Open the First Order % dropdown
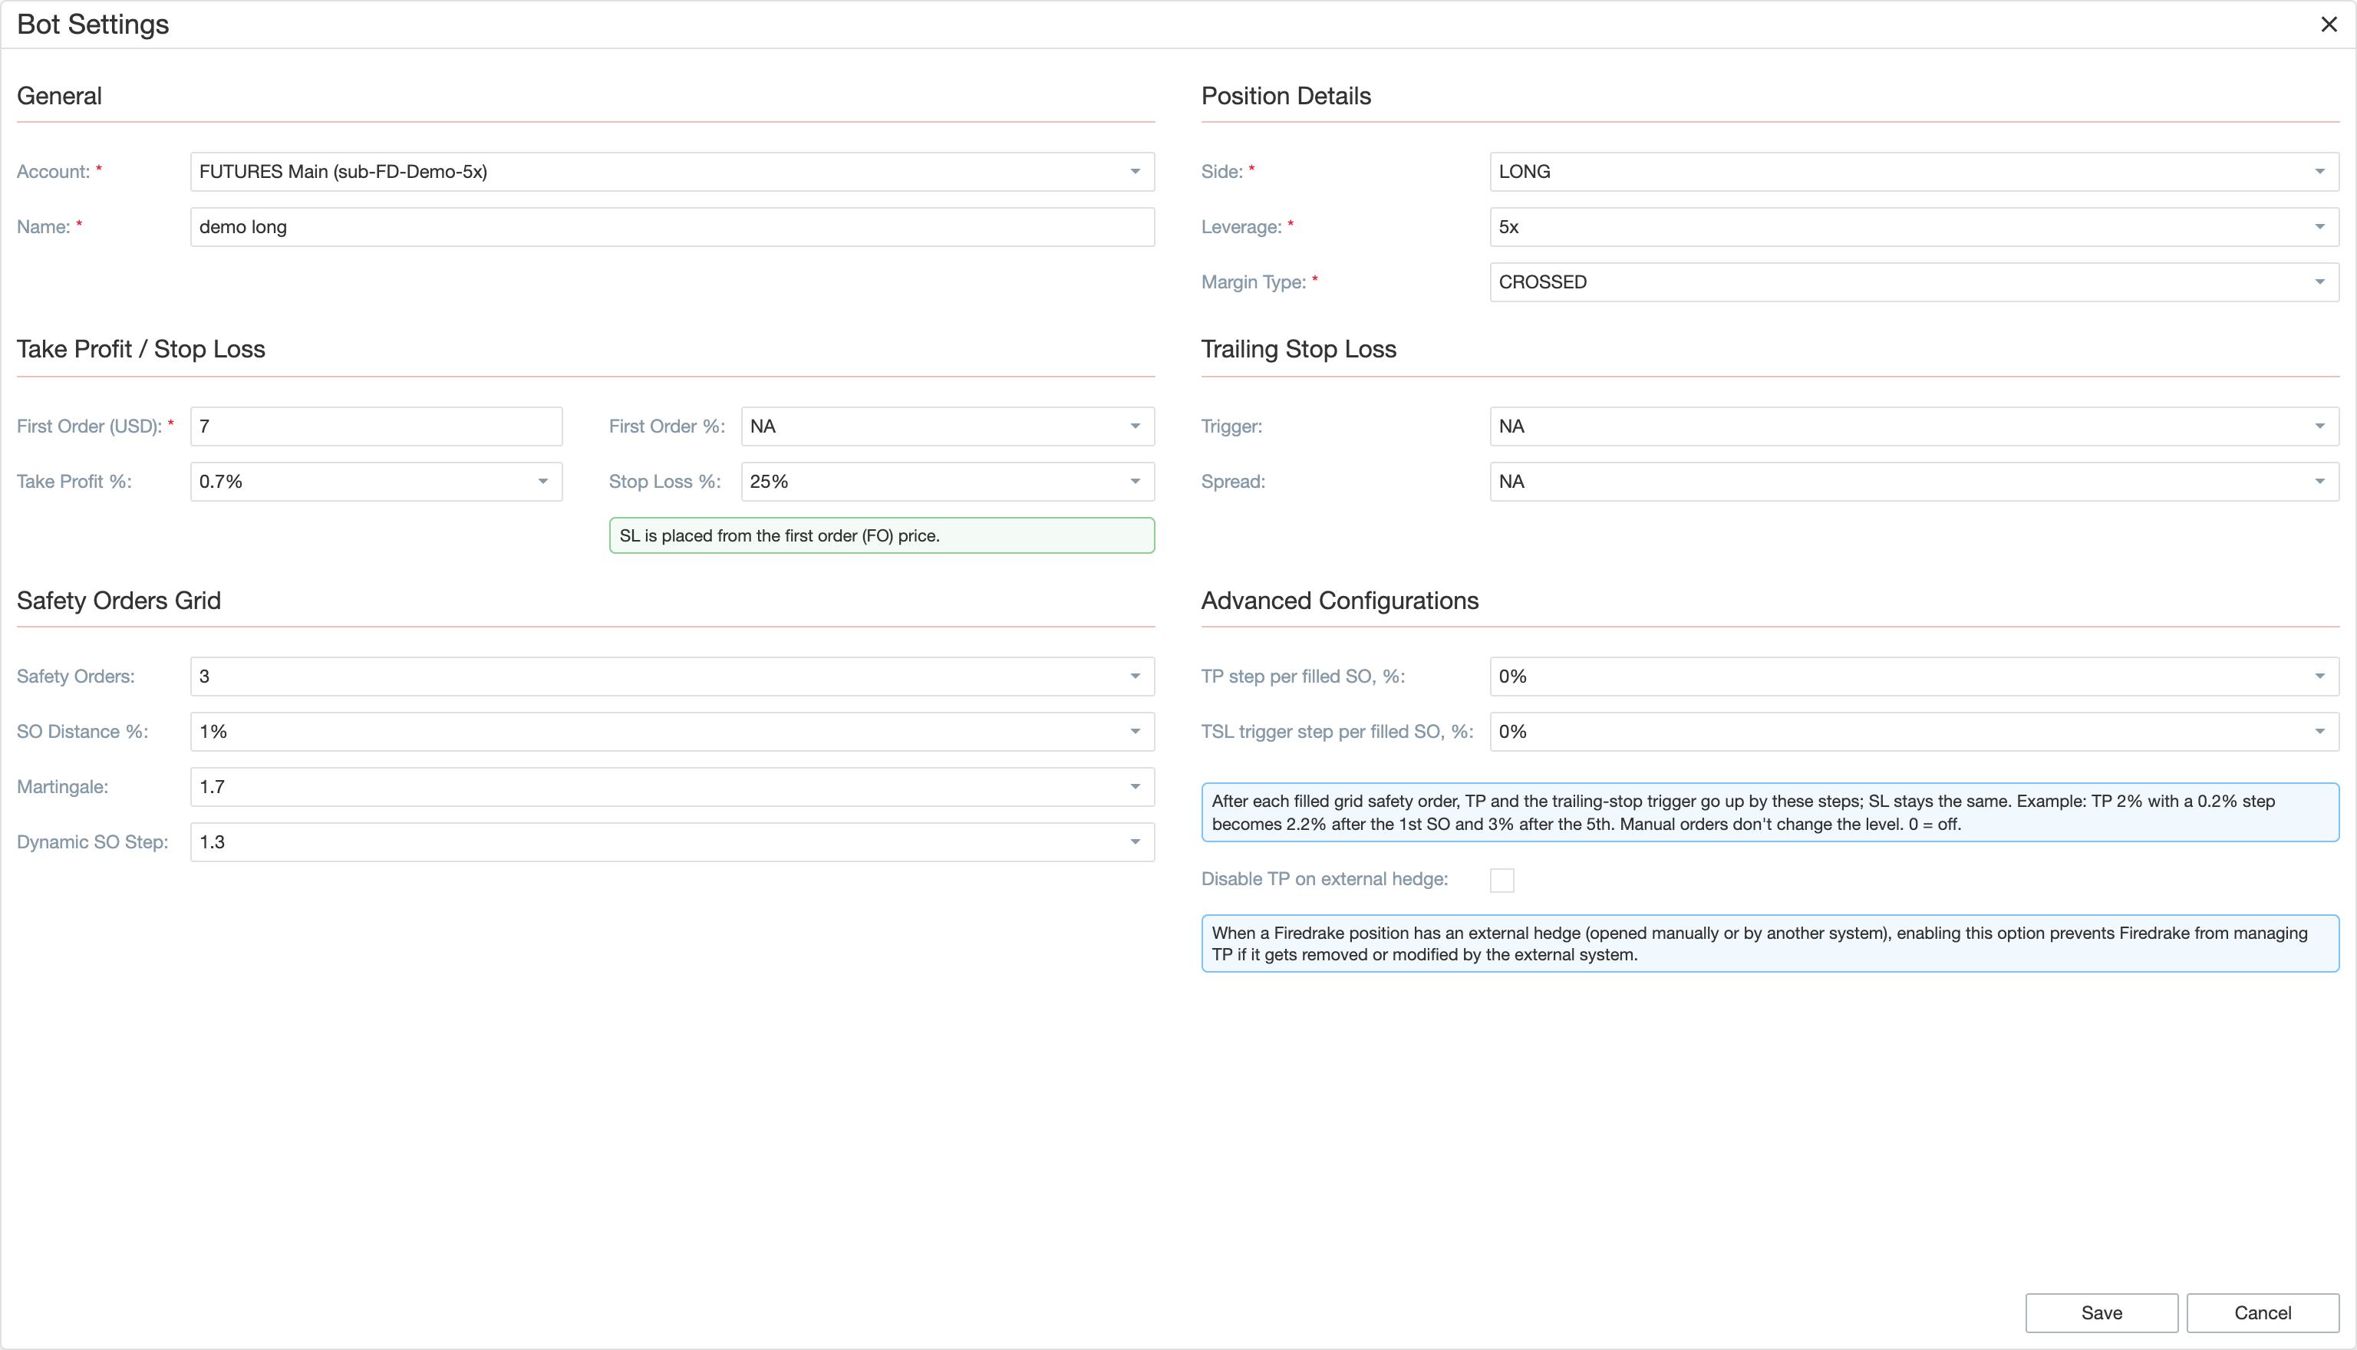This screenshot has width=2357, height=1350. [948, 426]
